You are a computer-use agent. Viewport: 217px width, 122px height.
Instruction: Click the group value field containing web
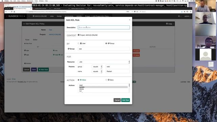coord(118,67)
